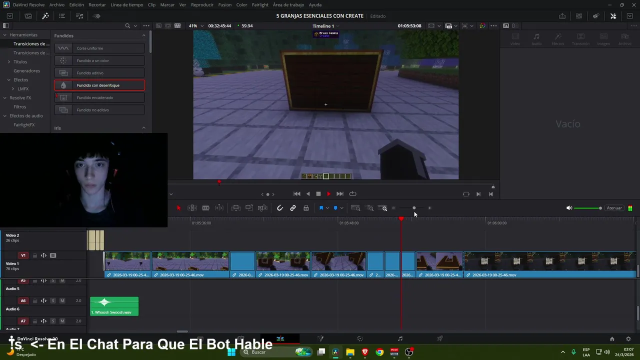The height and width of the screenshot is (360, 640).
Task: Open the Edit Index list icon
Action: [62, 16]
